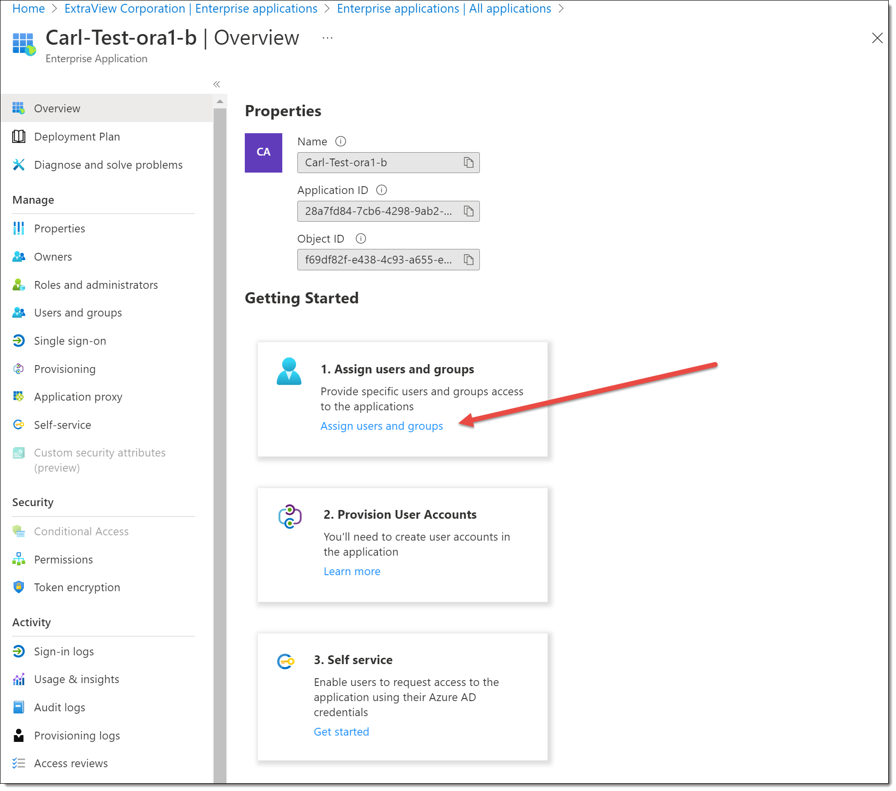
Task: Click the purple CA application logo
Action: coord(263,153)
